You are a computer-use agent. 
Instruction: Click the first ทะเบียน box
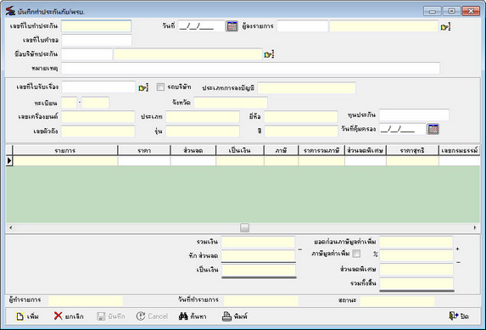pyautogui.click(x=69, y=103)
